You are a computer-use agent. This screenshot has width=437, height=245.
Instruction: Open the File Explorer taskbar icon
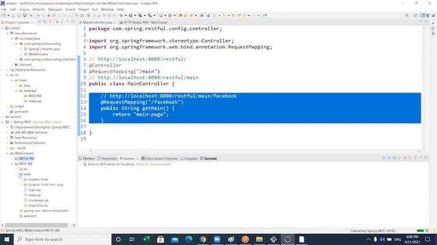(259, 239)
